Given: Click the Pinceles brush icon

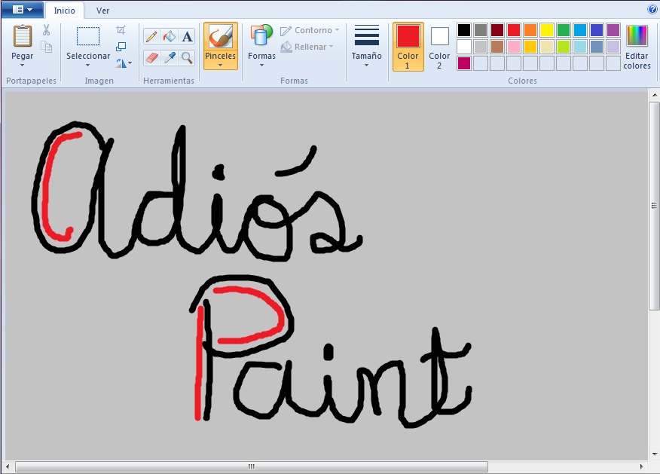Looking at the screenshot, I should (221, 36).
